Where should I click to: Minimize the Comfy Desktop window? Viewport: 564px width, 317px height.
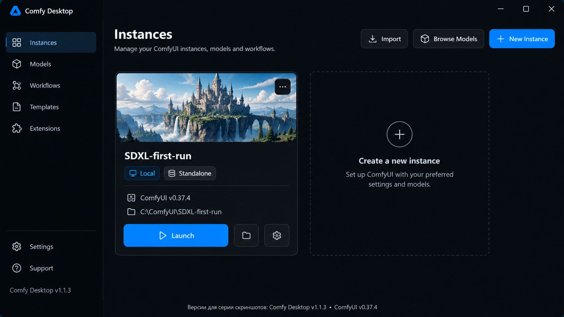501,9
